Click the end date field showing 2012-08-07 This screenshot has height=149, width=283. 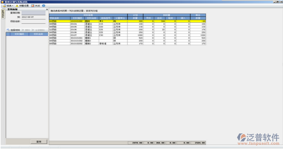tap(33, 17)
